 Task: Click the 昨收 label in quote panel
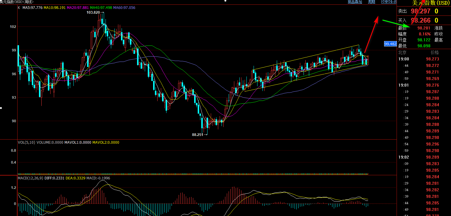439,34
